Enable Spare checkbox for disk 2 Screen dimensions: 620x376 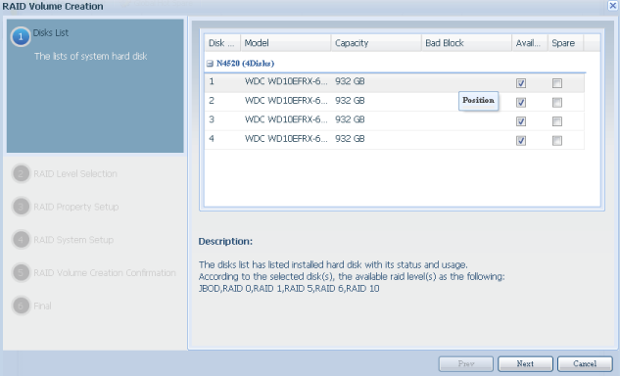click(557, 103)
